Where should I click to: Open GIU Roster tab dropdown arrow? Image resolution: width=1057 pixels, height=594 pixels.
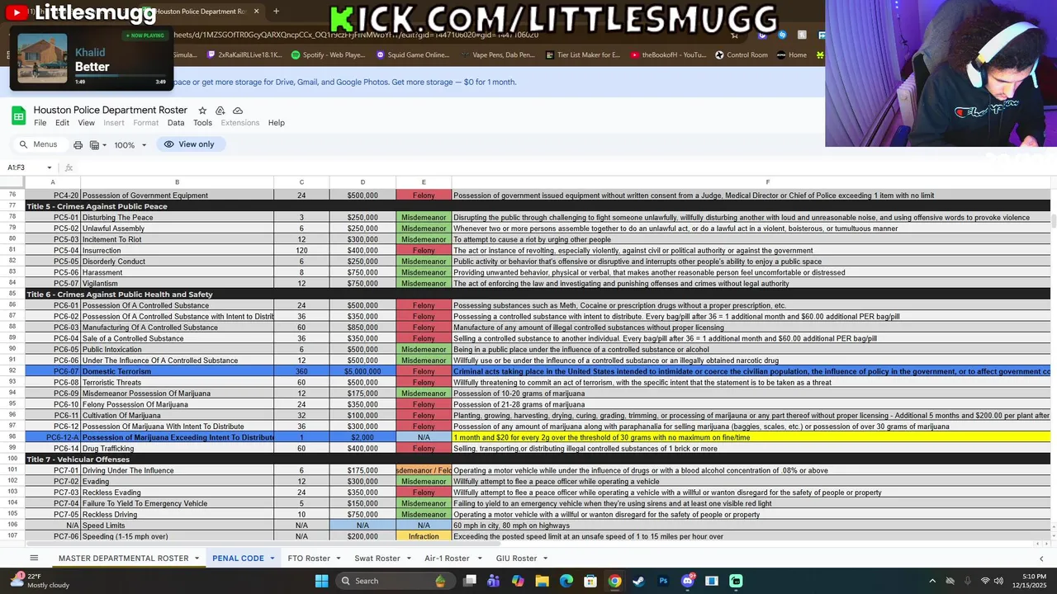click(x=545, y=559)
